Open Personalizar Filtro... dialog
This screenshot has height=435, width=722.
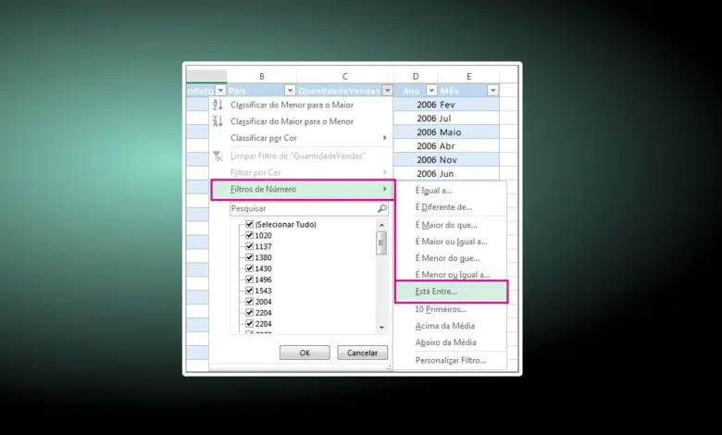click(452, 360)
